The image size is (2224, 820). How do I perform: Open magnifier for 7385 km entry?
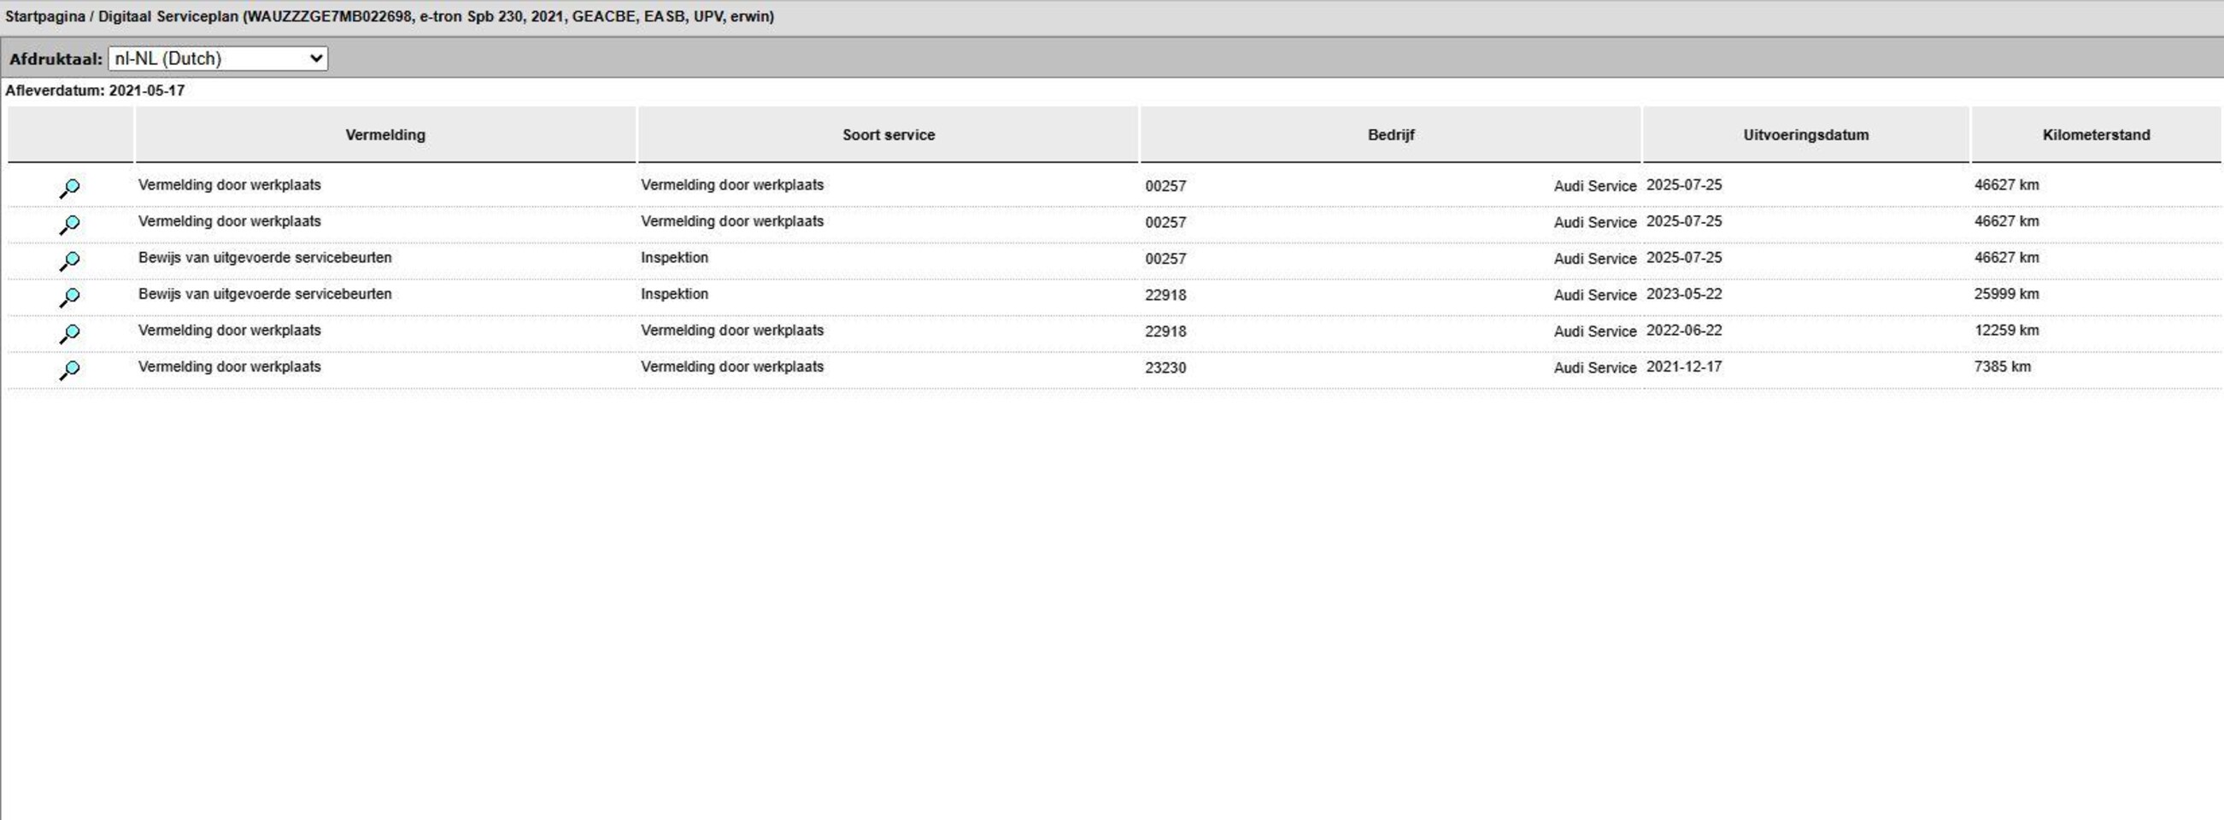69,368
